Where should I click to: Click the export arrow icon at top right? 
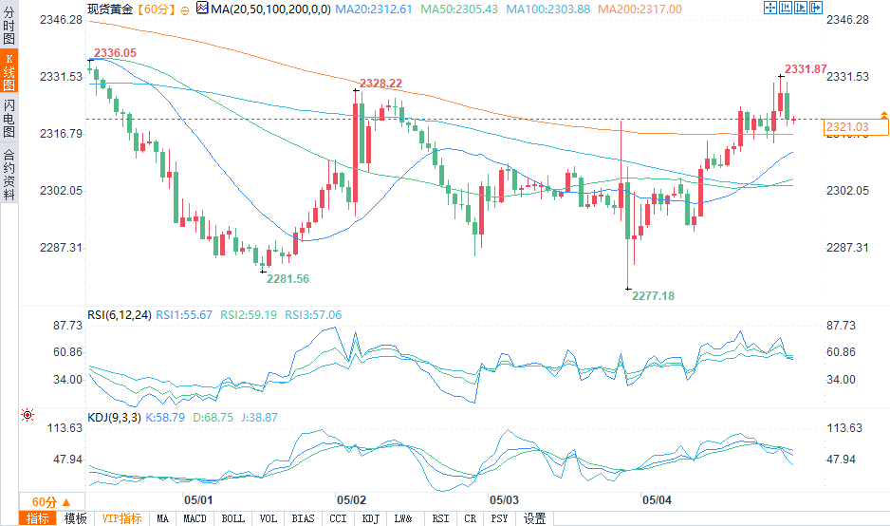[816, 8]
